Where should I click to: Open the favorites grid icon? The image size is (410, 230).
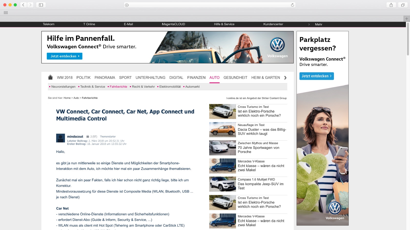click(6, 13)
